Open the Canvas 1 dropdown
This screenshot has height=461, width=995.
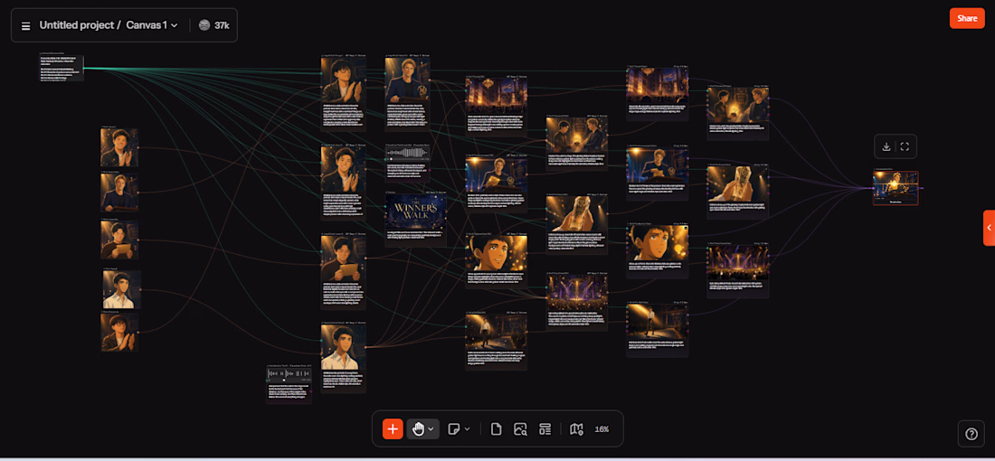[152, 25]
